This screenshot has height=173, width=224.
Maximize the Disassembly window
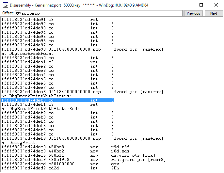click(x=201, y=5)
